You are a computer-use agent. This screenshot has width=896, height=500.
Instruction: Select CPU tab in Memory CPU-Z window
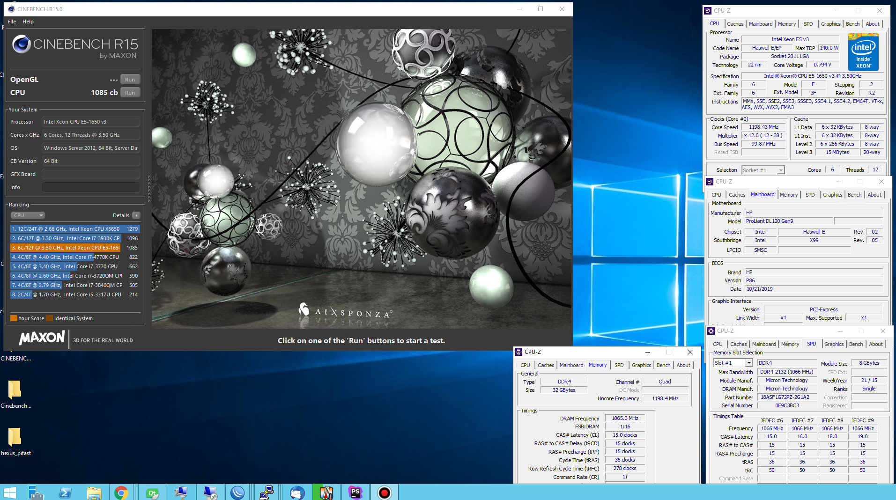(x=525, y=365)
